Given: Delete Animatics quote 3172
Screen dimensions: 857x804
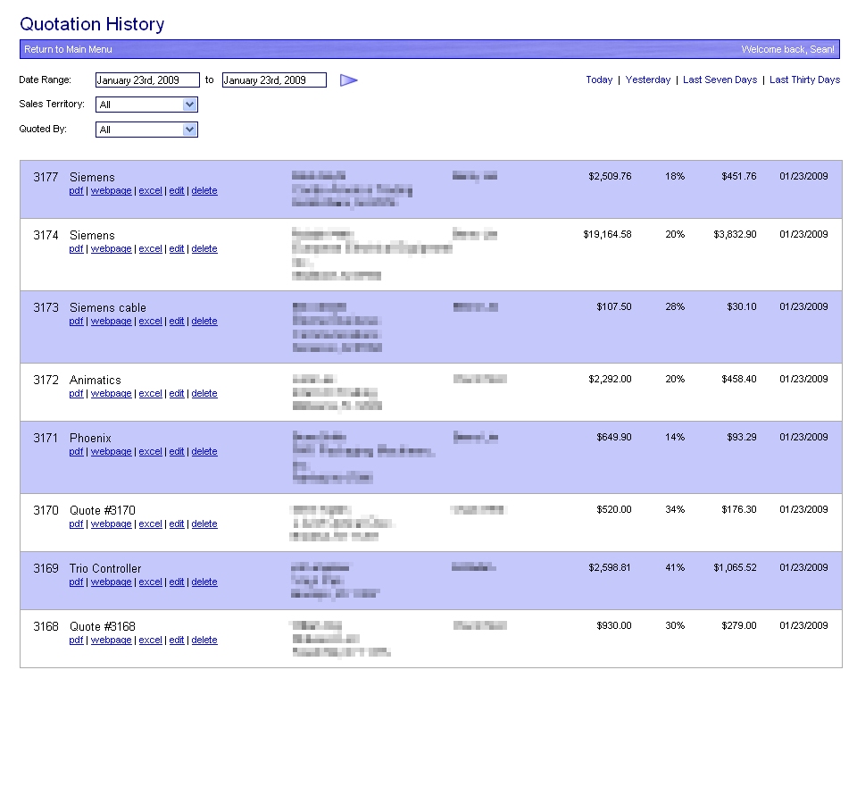Looking at the screenshot, I should [x=204, y=394].
